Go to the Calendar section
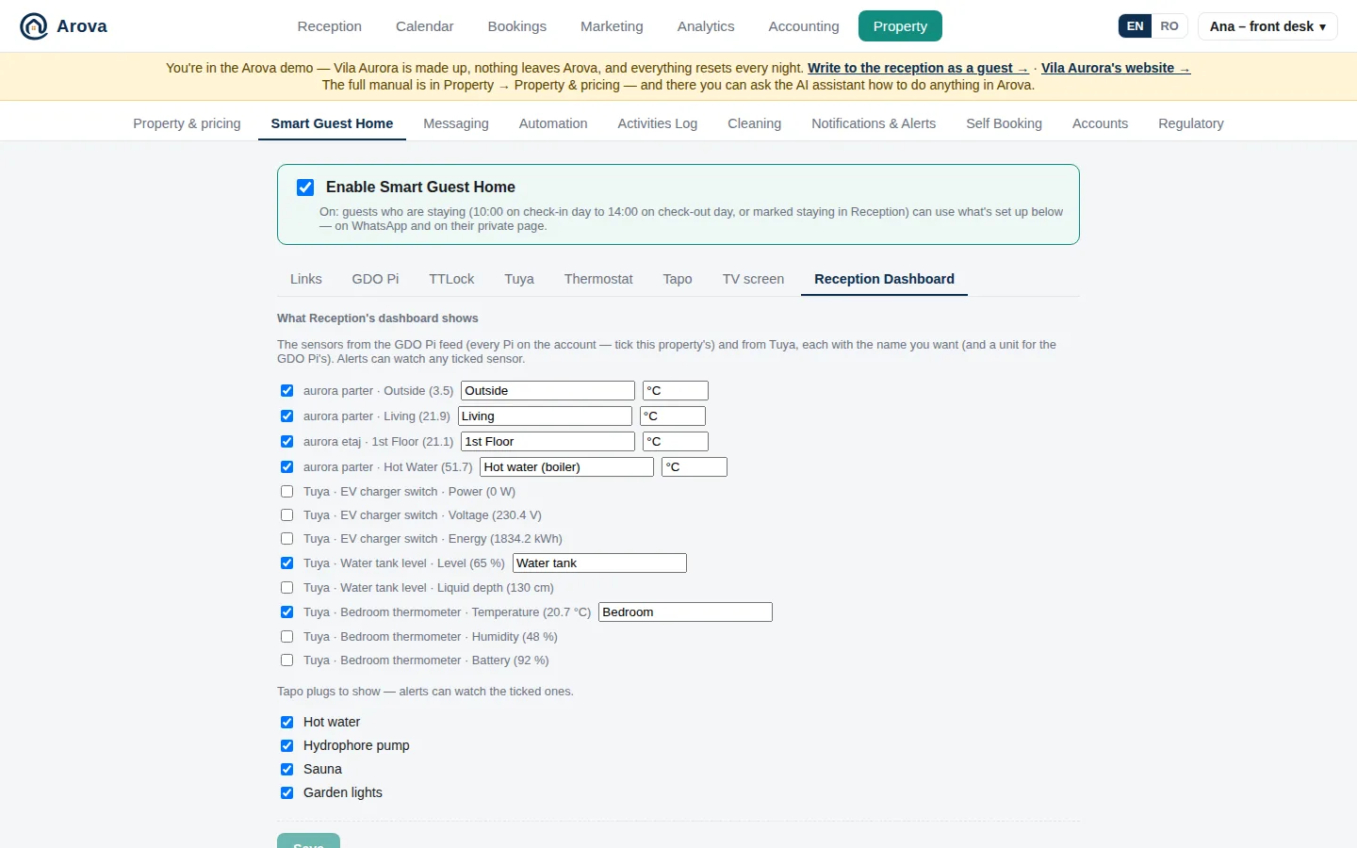The image size is (1357, 848). (425, 26)
